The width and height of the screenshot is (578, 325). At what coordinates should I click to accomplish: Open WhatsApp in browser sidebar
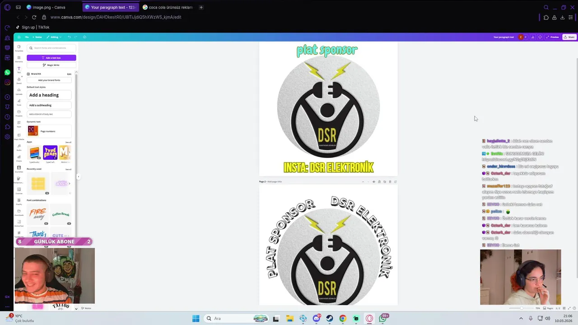pyautogui.click(x=7, y=72)
